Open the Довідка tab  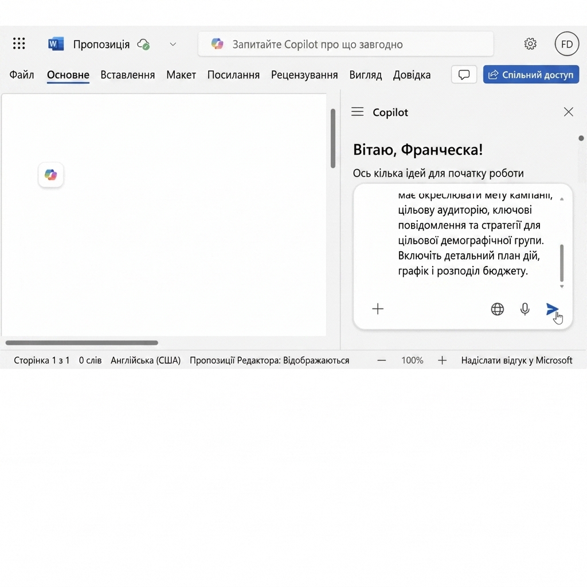412,75
